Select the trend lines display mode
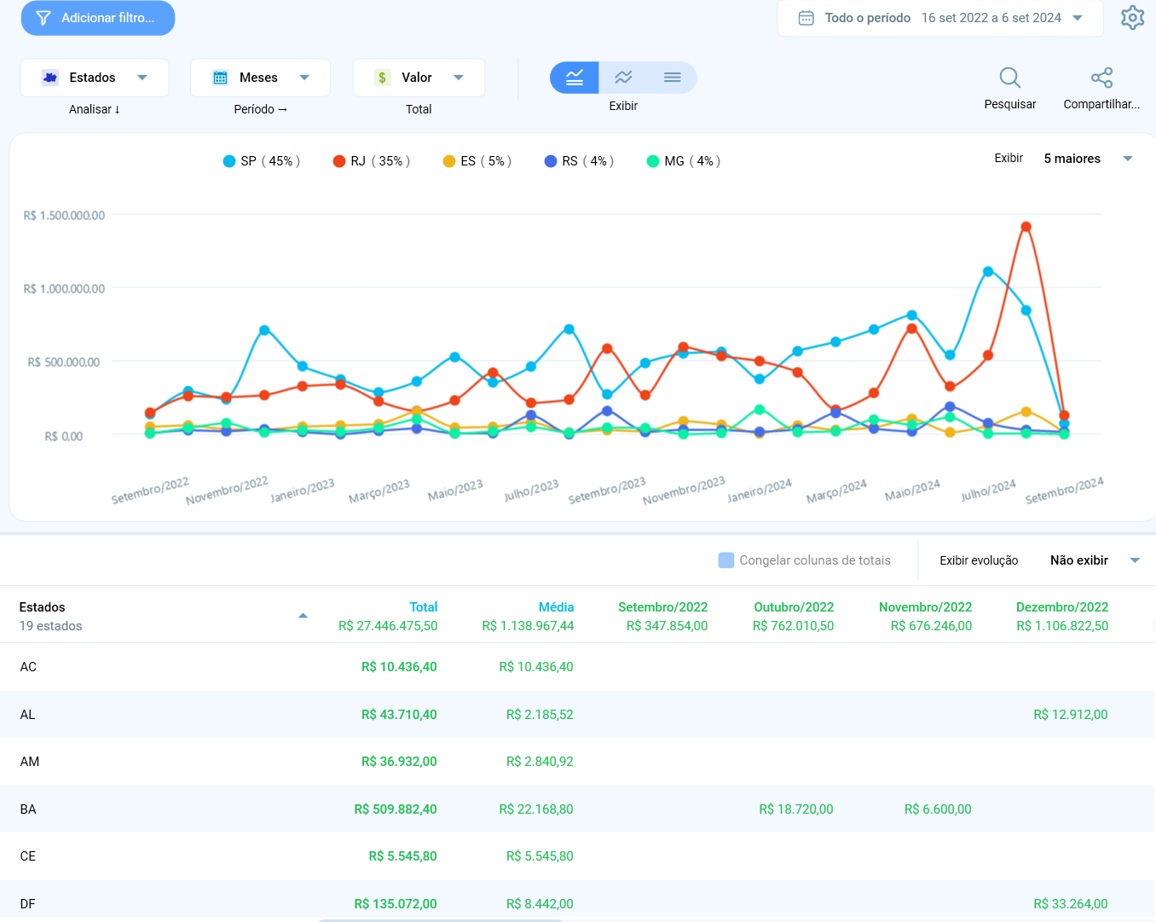1156x922 pixels. pyautogui.click(x=623, y=78)
